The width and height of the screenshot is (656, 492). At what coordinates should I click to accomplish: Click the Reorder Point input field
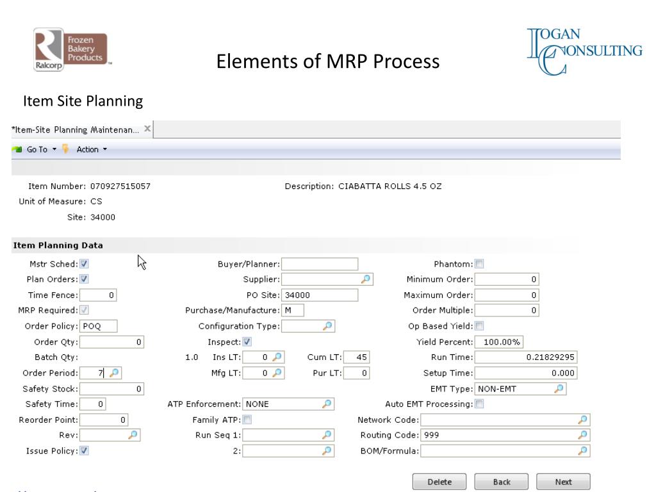coord(104,420)
